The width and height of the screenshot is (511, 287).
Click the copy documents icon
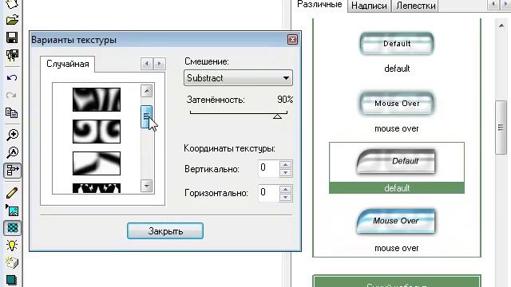(x=12, y=113)
